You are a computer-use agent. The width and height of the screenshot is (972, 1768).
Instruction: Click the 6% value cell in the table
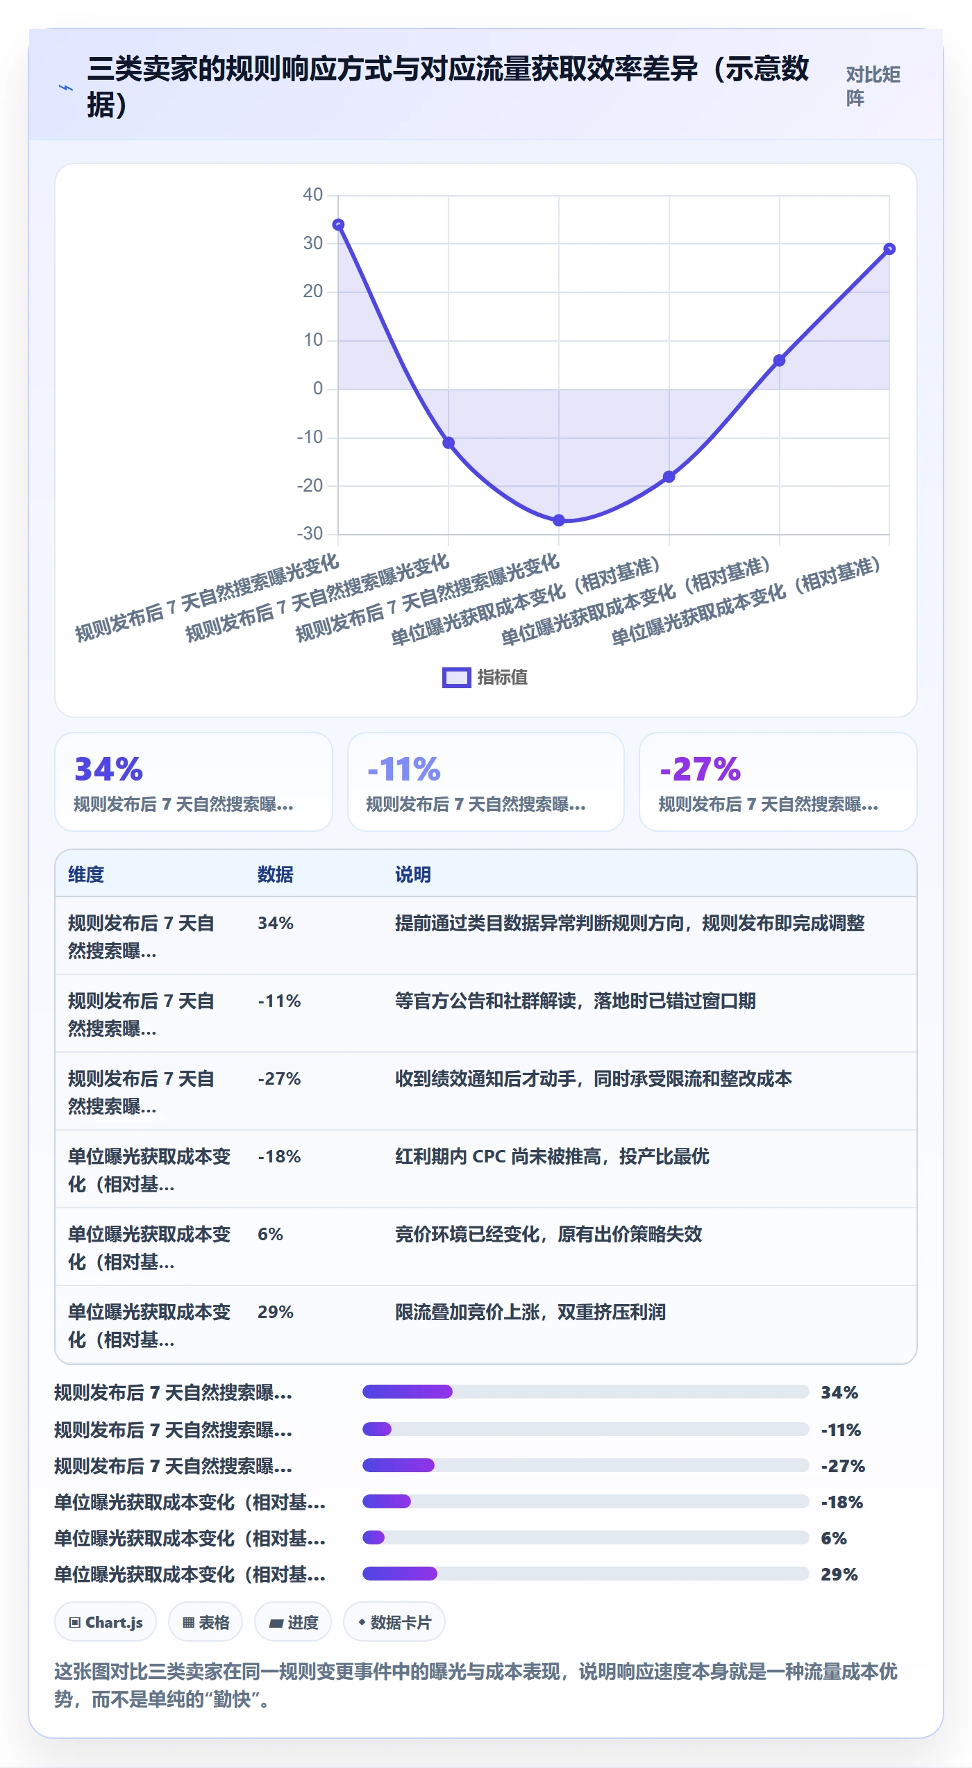(x=270, y=1234)
